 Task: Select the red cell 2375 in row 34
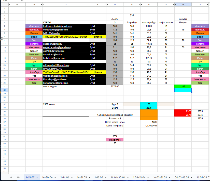pos(183,111)
